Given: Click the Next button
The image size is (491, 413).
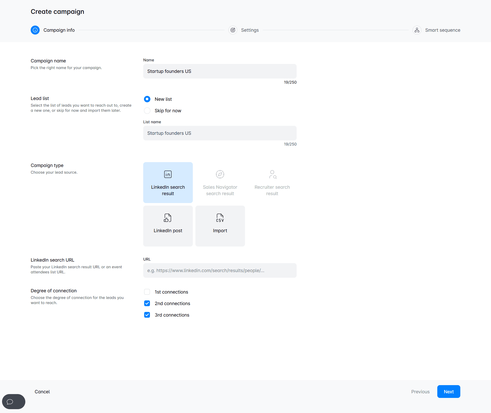Looking at the screenshot, I should [x=449, y=392].
